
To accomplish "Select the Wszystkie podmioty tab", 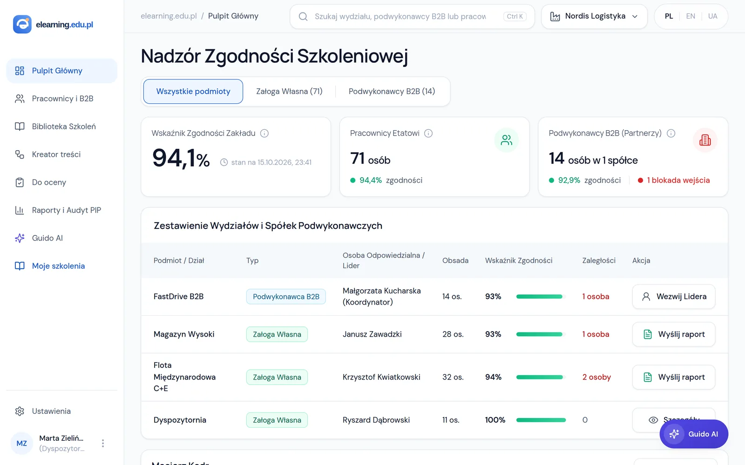I will 193,91.
